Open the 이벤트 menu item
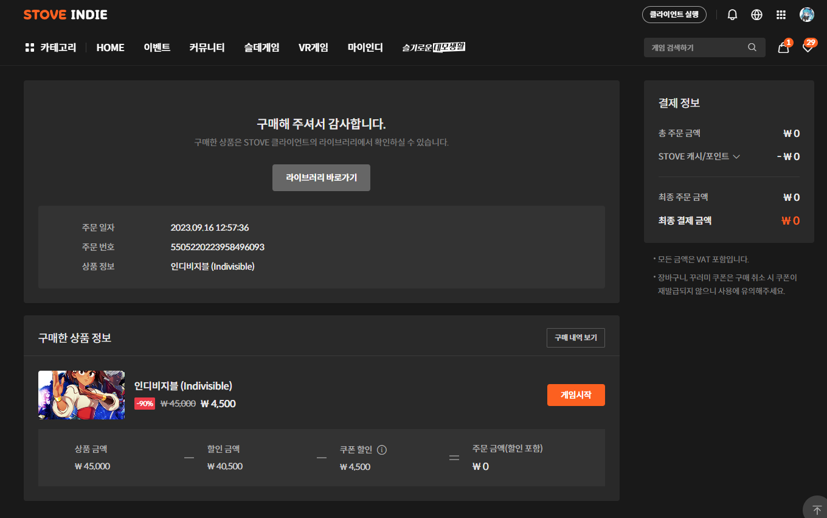827x518 pixels. pos(157,47)
